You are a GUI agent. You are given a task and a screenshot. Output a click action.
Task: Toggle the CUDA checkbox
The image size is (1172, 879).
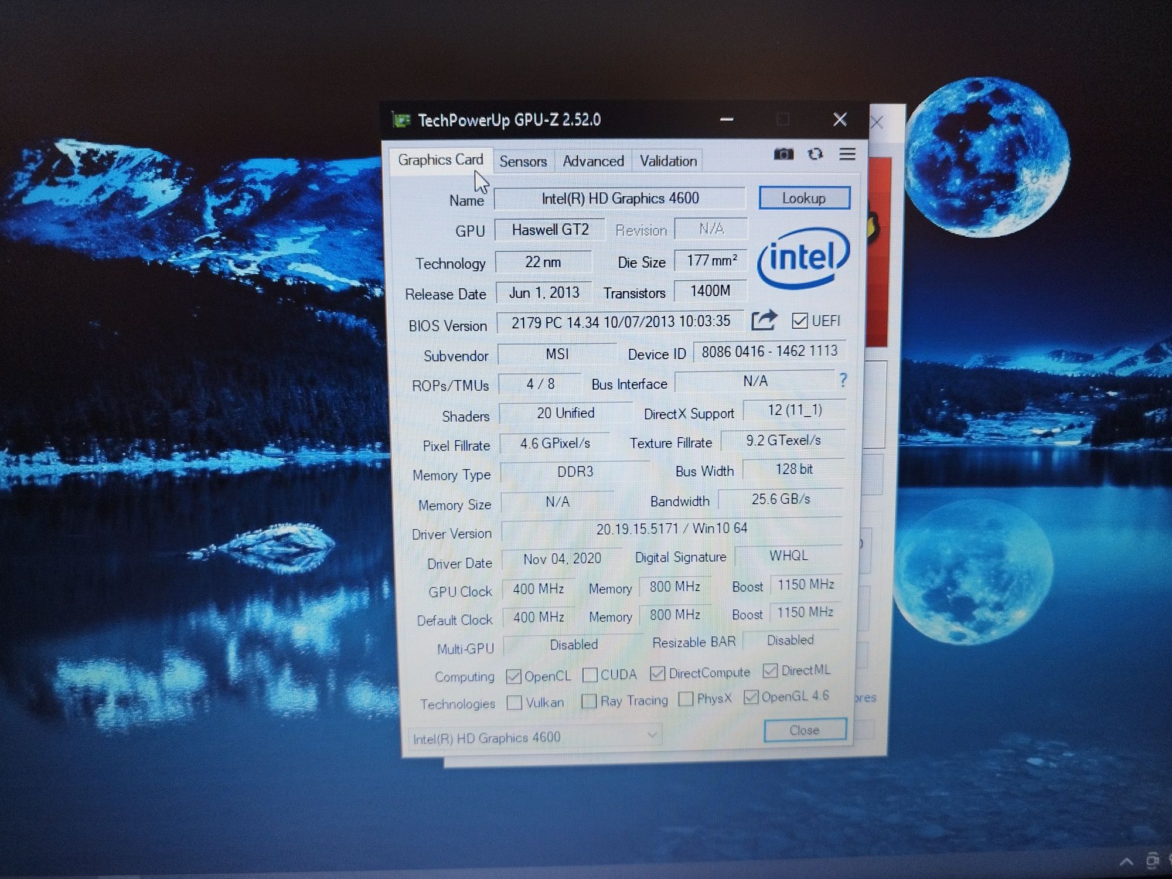[x=590, y=675]
